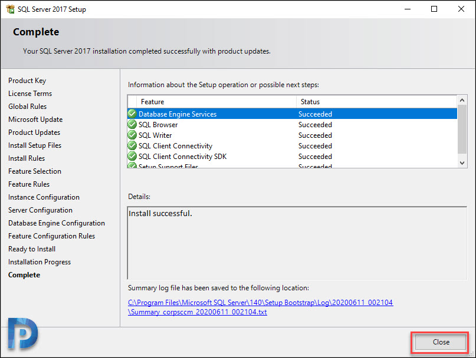Click Ready to Install step
This screenshot has width=476, height=358.
coord(32,249)
